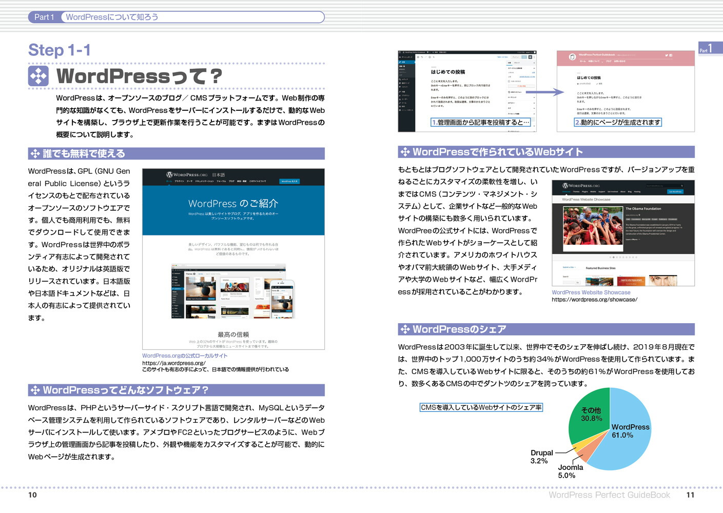
Task: Click the diamond icon in the WordPressってどんなソフトウェア? heading
Action: [35, 390]
